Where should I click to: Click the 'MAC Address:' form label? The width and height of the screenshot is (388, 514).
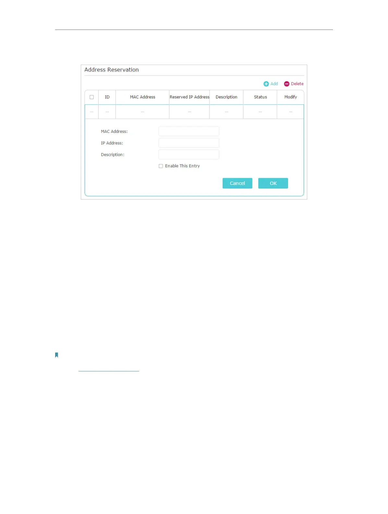click(114, 132)
